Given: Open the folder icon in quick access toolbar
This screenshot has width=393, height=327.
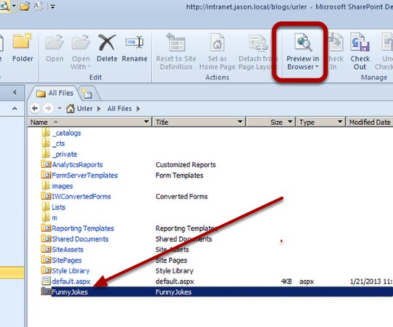Looking at the screenshot, I should (x=25, y=6).
